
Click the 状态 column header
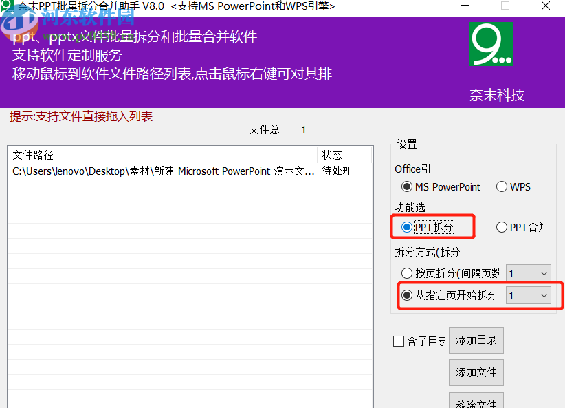coord(331,155)
